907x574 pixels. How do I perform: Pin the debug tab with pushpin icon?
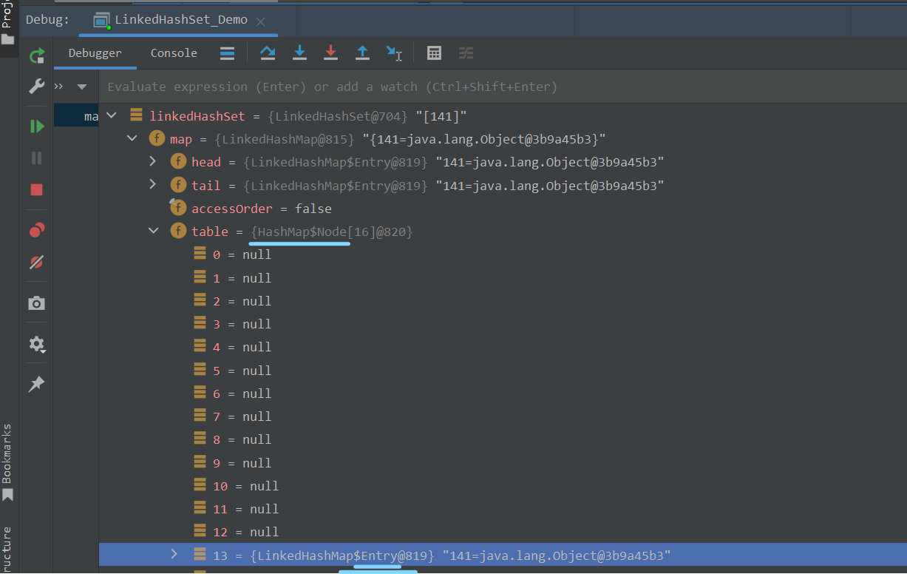tap(36, 384)
